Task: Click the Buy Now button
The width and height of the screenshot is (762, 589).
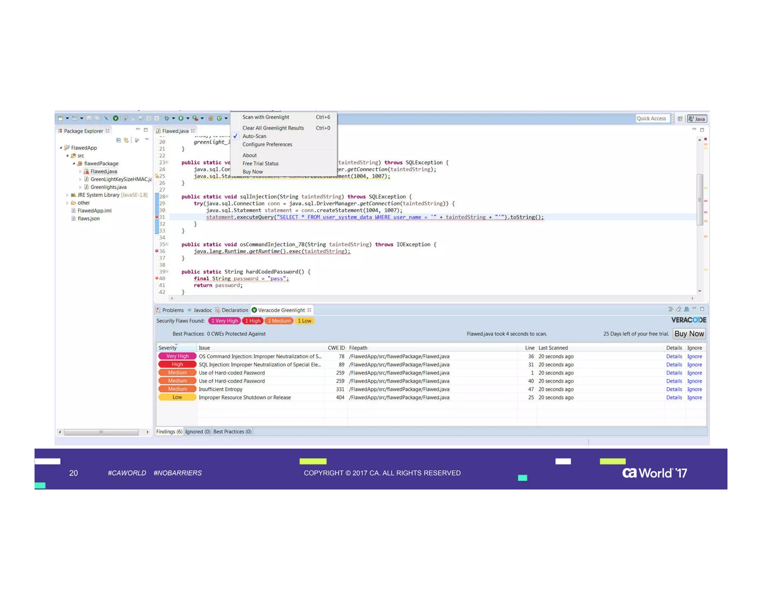Action: [x=689, y=334]
